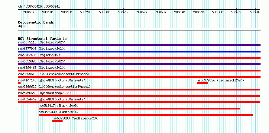Click the 58063k ruler label
Screen dimensions: 269x133
161,12
